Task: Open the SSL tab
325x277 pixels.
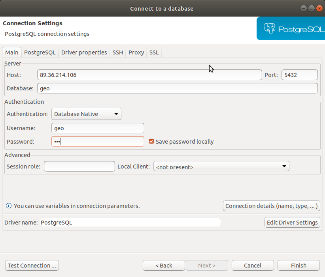Action: point(154,52)
